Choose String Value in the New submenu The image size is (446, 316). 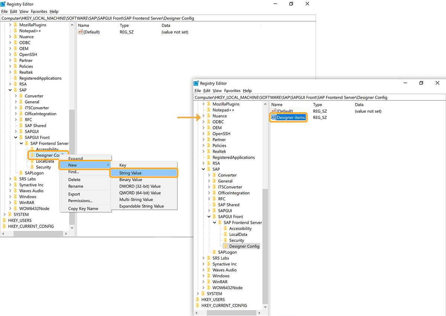click(144, 173)
